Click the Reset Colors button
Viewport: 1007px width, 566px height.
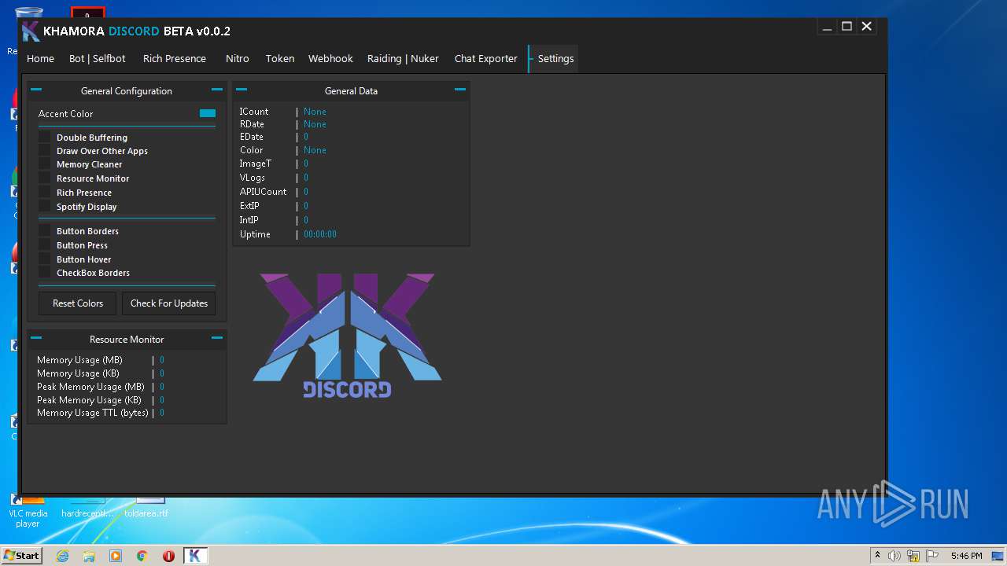pyautogui.click(x=78, y=303)
